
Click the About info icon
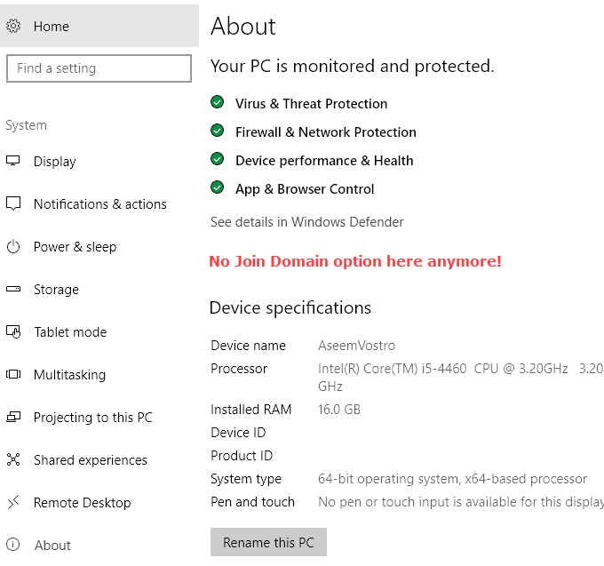pyautogui.click(x=13, y=545)
